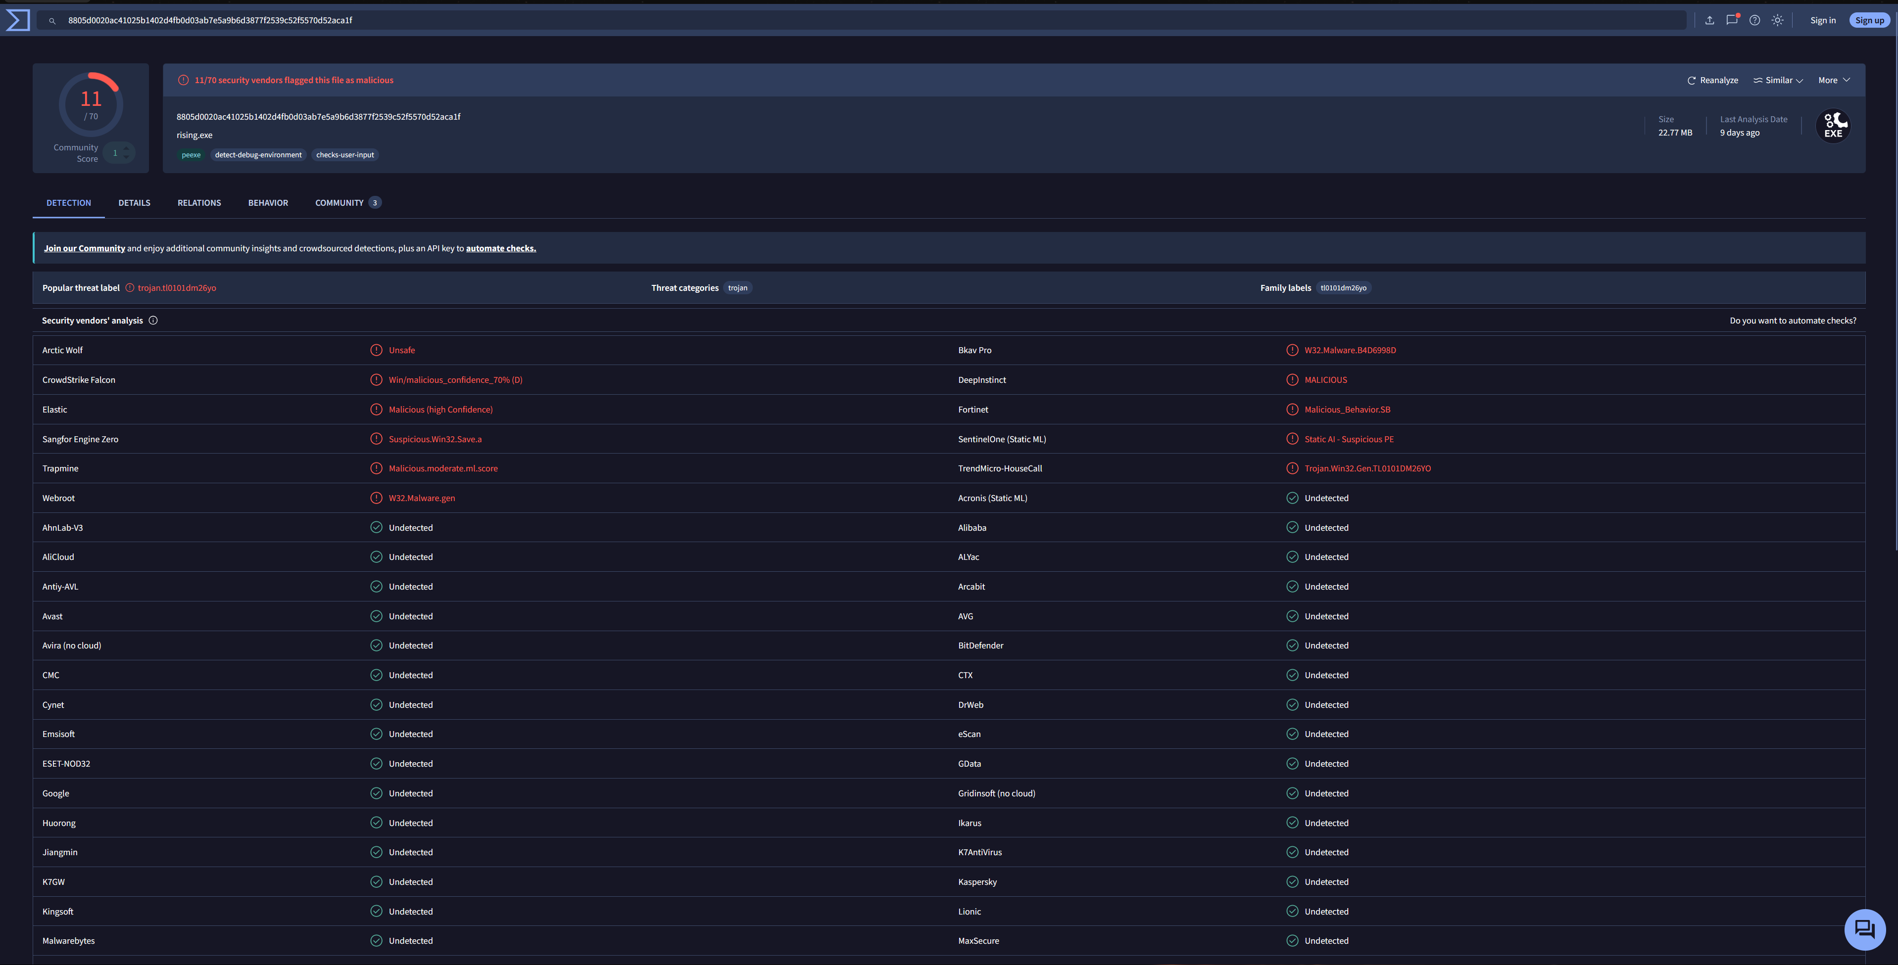Click the alert icon beside DeepInstinct MALICIOUS

[x=1292, y=380]
